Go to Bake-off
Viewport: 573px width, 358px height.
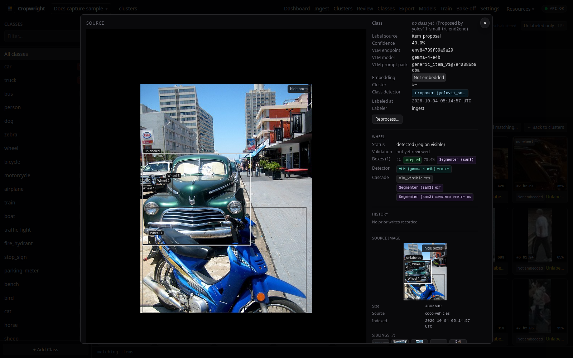point(466,9)
